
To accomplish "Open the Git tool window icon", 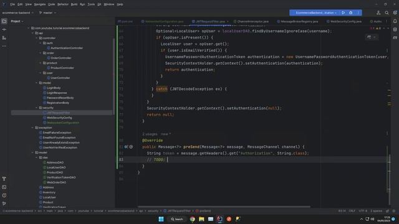I will coord(4,203).
